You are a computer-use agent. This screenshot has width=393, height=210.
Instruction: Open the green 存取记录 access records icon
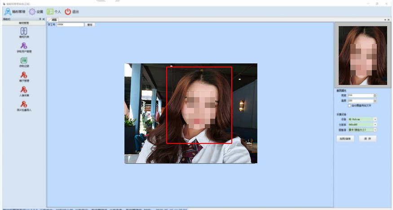[24, 60]
